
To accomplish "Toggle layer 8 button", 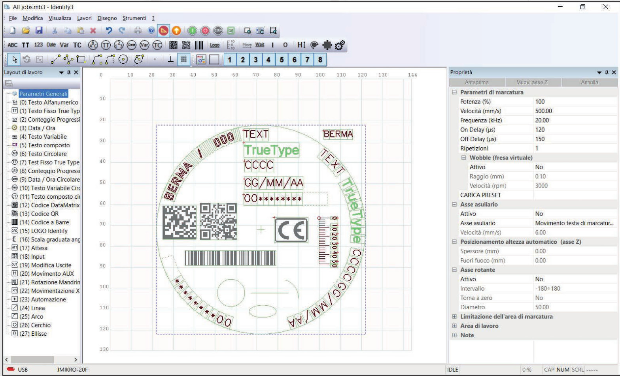I will click(320, 60).
